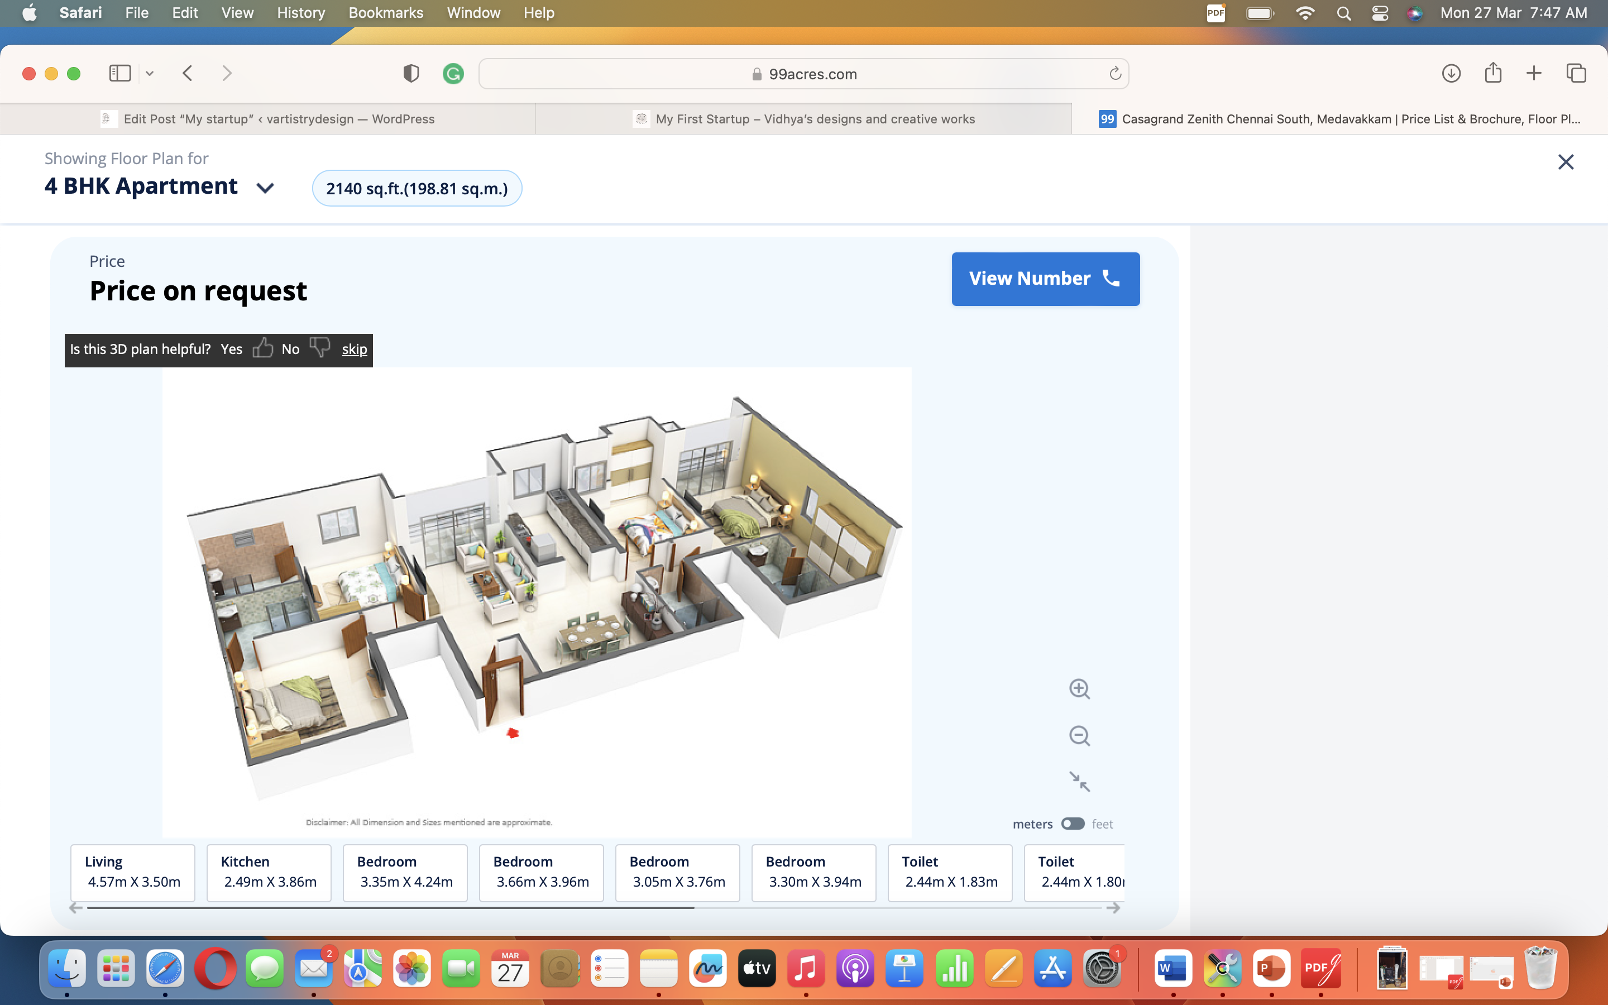
Task: Click the View Number button
Action: (1045, 279)
